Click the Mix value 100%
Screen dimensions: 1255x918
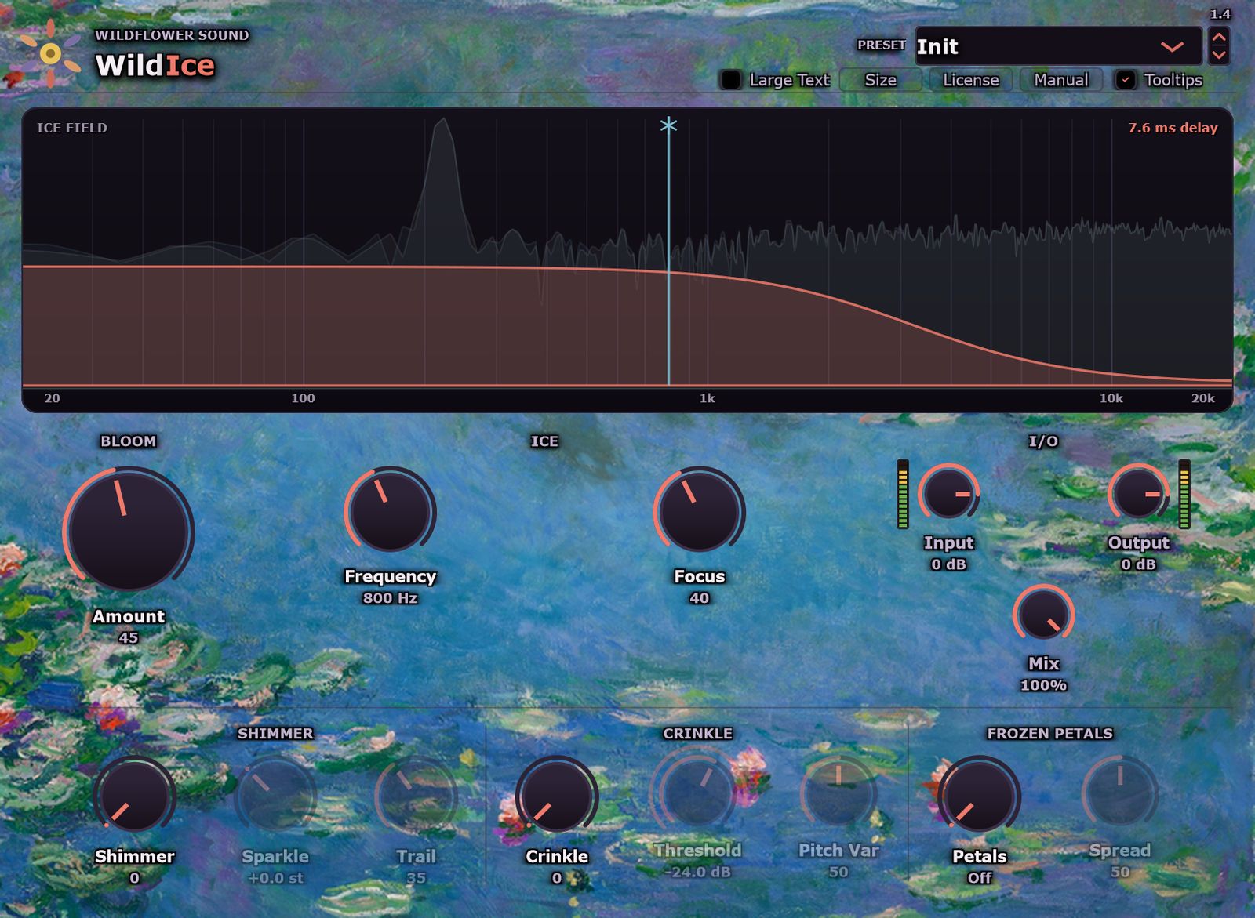(x=1043, y=685)
